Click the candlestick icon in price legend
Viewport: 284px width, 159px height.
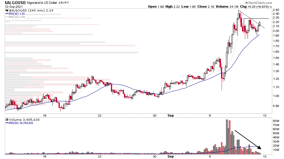[x=7, y=11]
